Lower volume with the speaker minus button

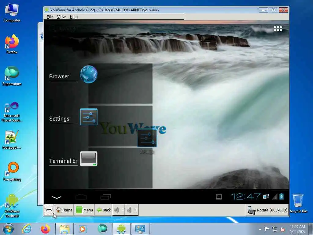pyautogui.click(x=119, y=210)
